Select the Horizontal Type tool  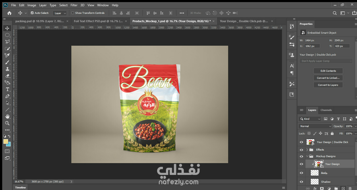tap(7, 89)
